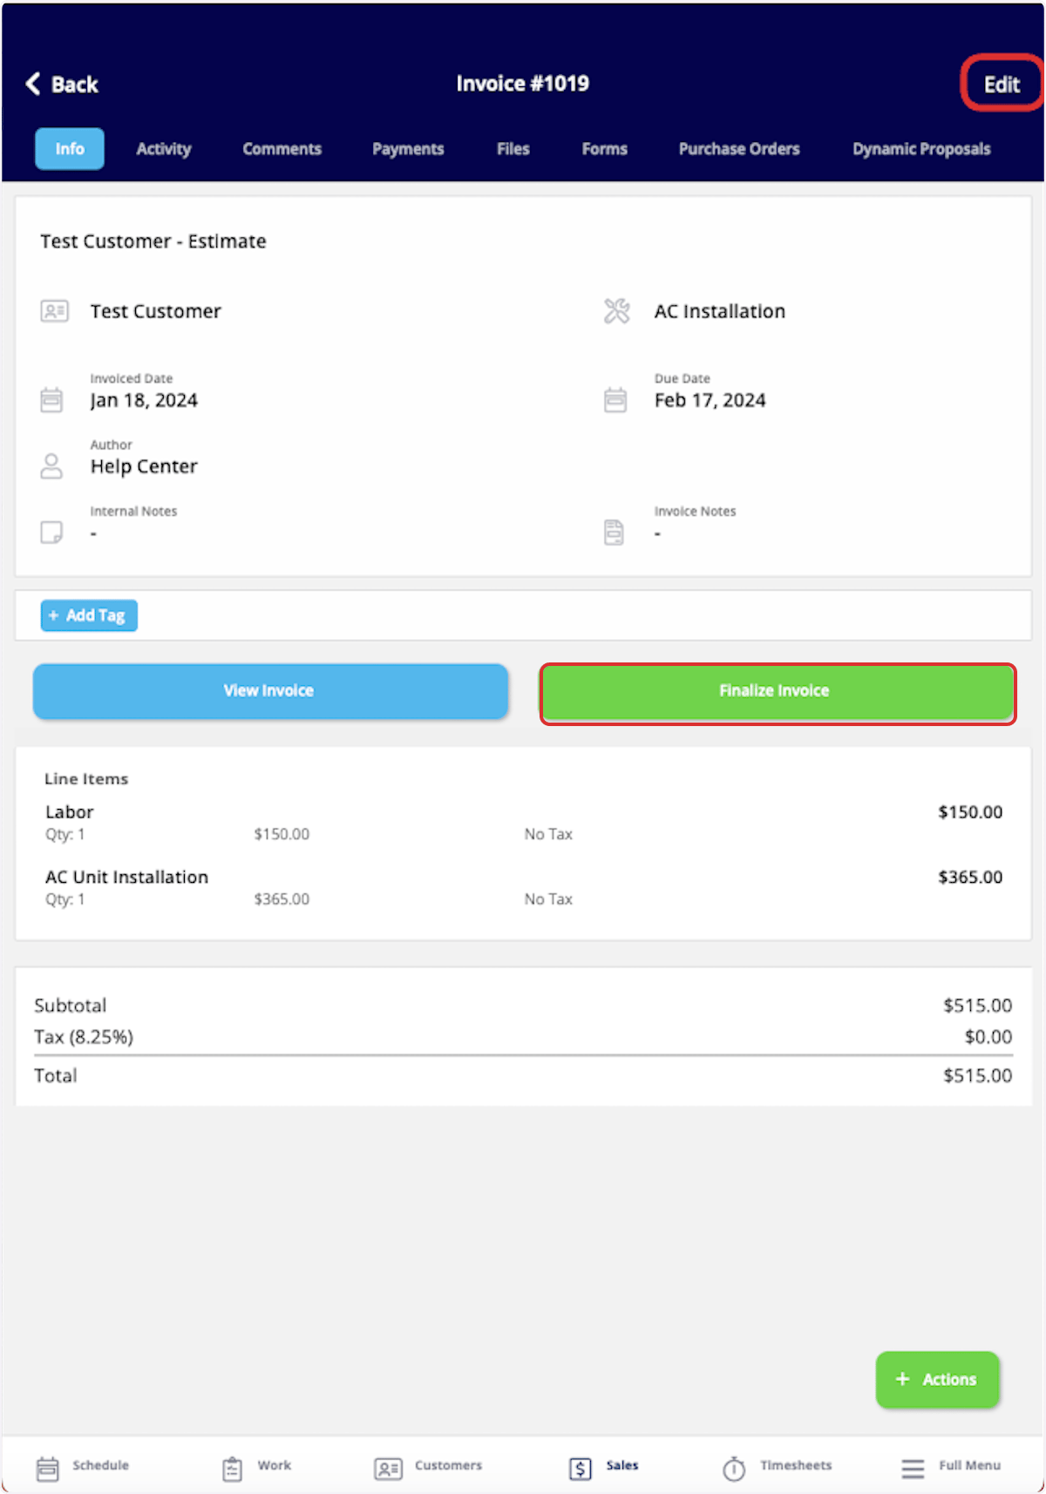Click the tools icon beside AC Installation
The height and width of the screenshot is (1494, 1046).
(616, 311)
